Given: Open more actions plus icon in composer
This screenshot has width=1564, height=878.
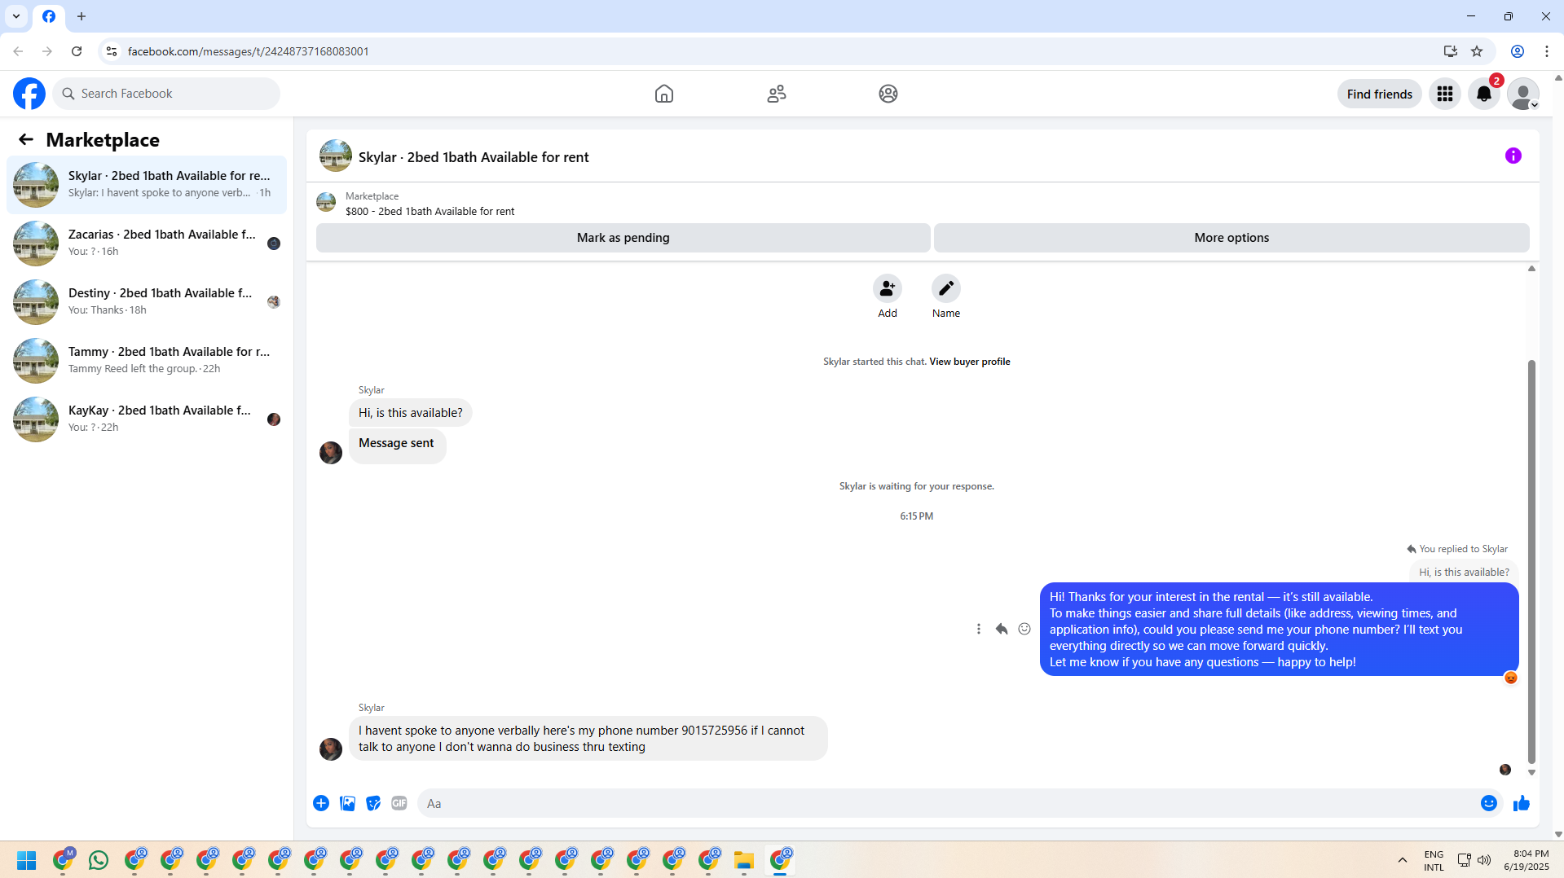Looking at the screenshot, I should click(321, 803).
